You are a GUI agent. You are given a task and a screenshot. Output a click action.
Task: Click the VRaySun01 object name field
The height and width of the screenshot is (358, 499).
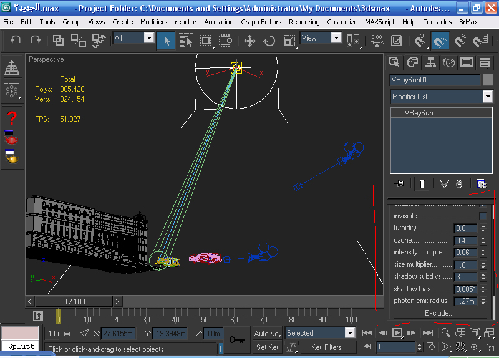click(435, 80)
